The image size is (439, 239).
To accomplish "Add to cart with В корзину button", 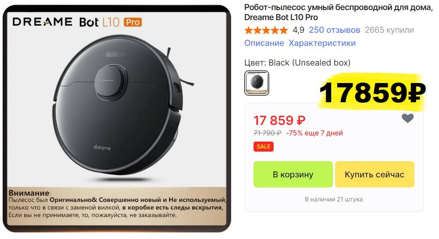I will click(293, 174).
